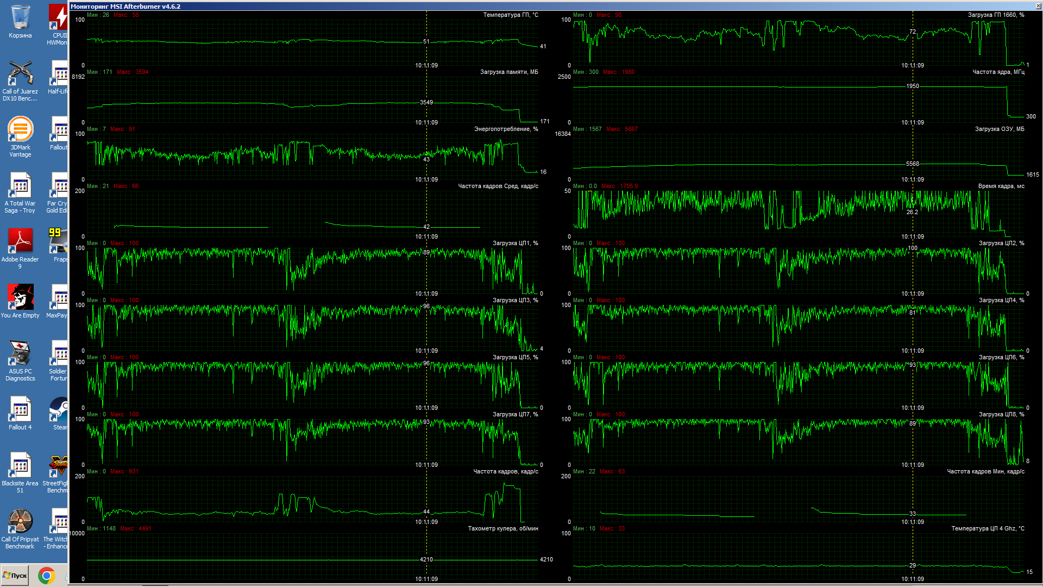Viewport: 1043px width, 587px height.
Task: Open Fallout 4 desktop shortcut
Action: (20, 410)
